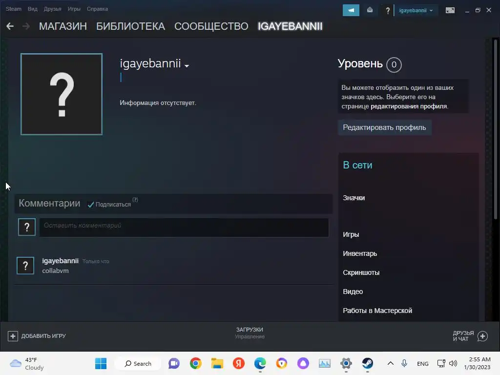Viewport: 500px width, 375px height.
Task: Open Windows Start menu
Action: [x=101, y=363]
